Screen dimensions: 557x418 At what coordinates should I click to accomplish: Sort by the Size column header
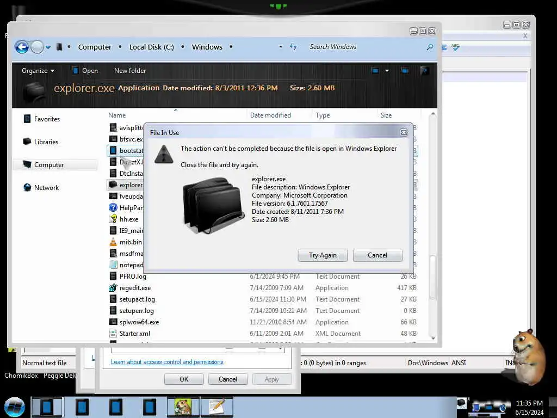pyautogui.click(x=386, y=115)
